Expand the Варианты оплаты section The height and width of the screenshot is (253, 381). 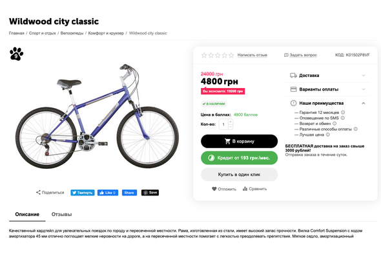327,89
